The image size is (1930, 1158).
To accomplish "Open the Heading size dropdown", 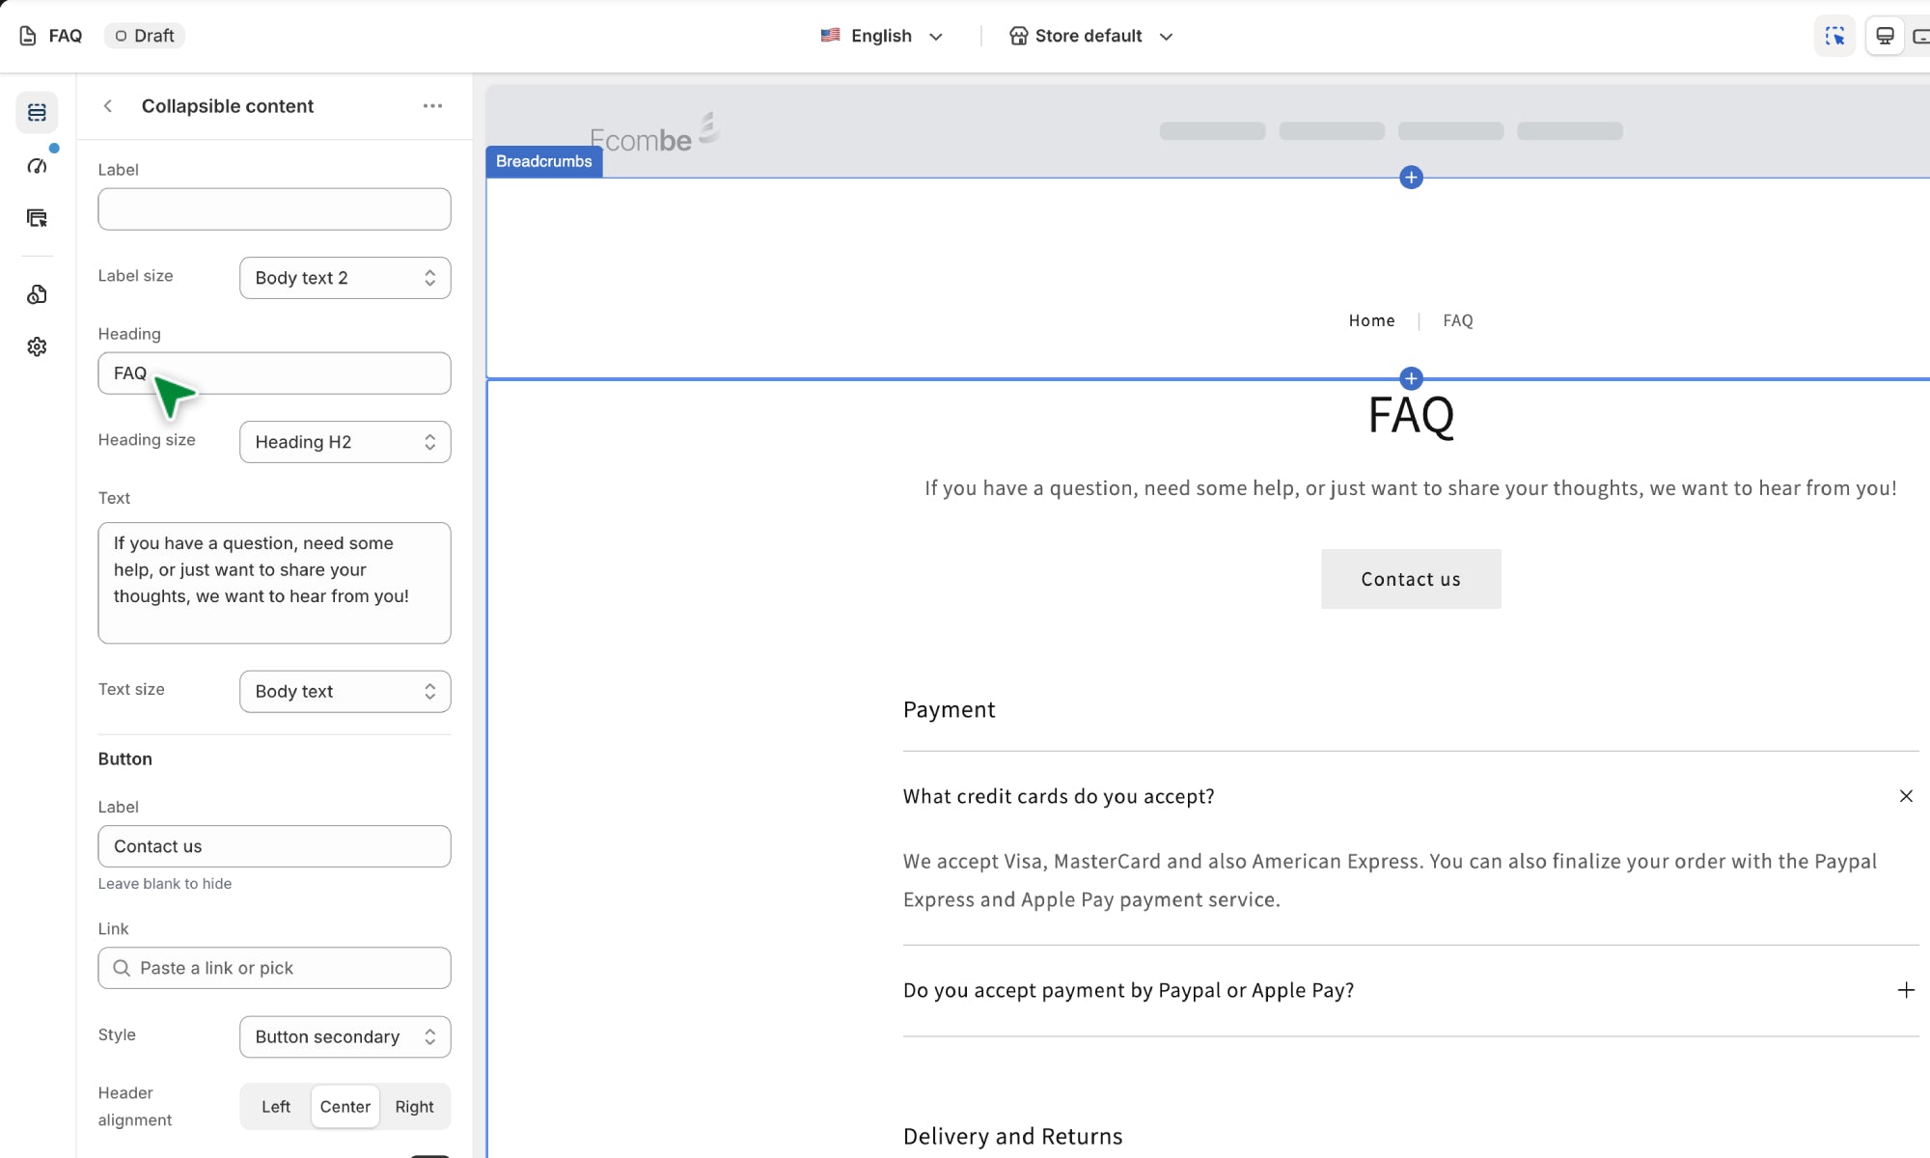I will [x=345, y=442].
